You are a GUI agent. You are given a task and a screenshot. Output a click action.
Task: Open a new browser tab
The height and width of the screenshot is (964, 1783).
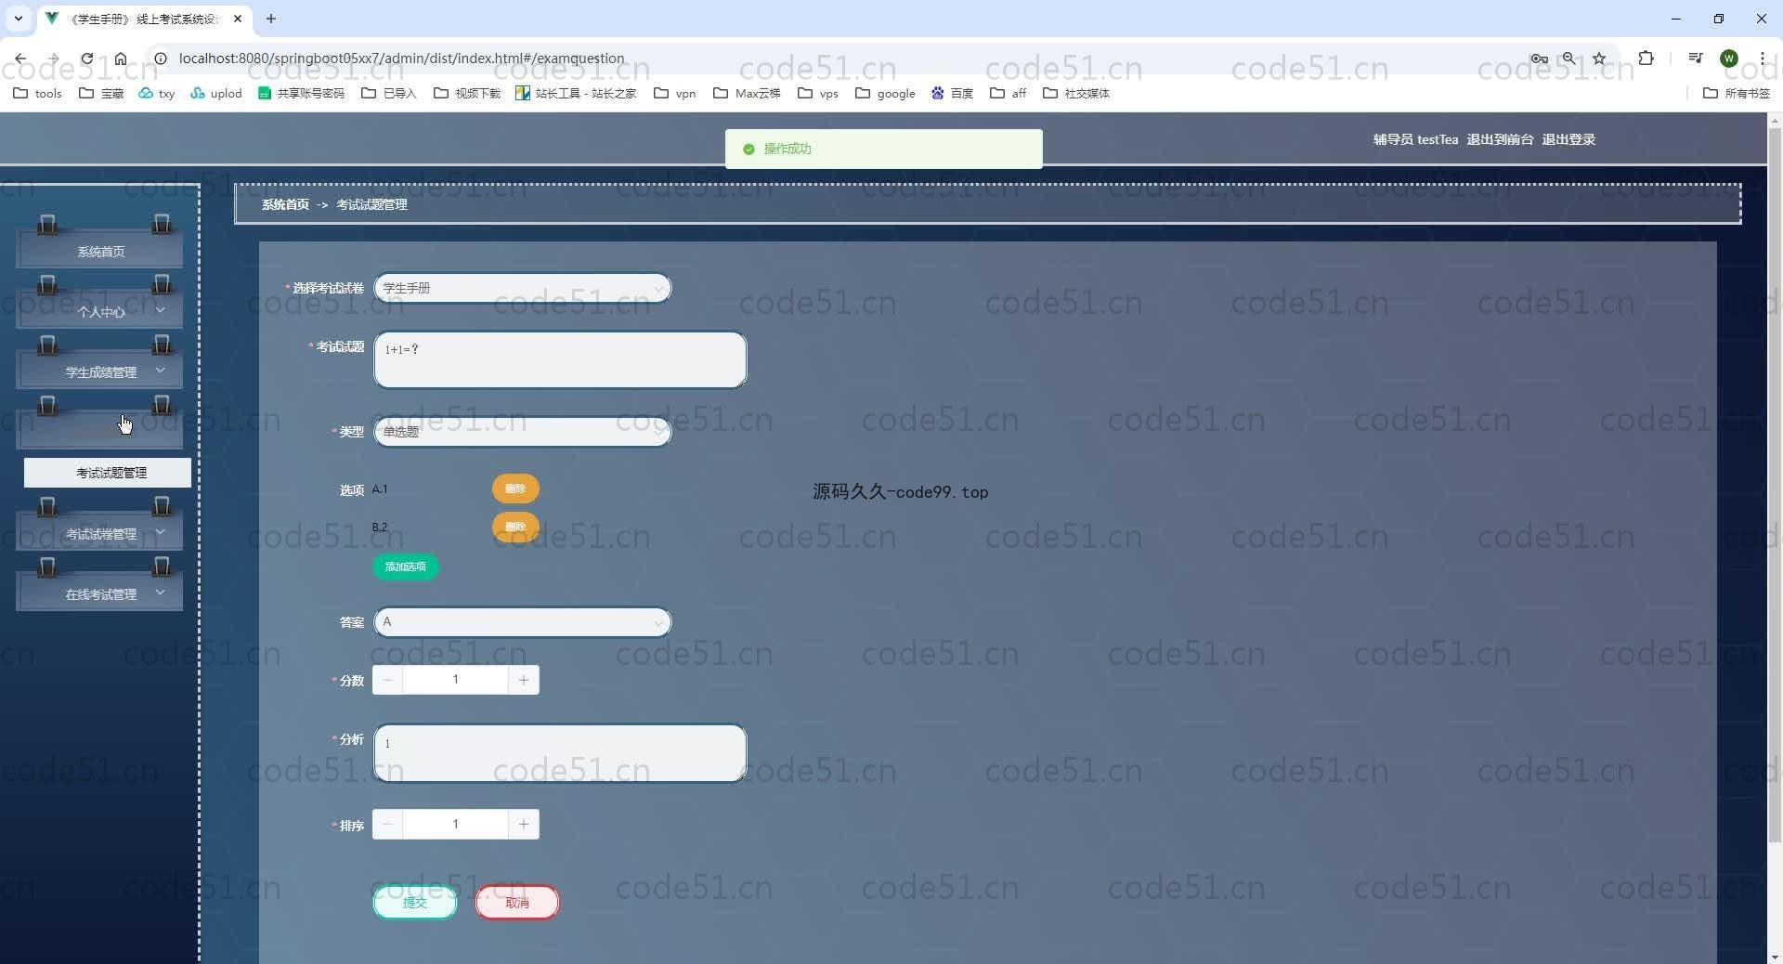point(271,19)
